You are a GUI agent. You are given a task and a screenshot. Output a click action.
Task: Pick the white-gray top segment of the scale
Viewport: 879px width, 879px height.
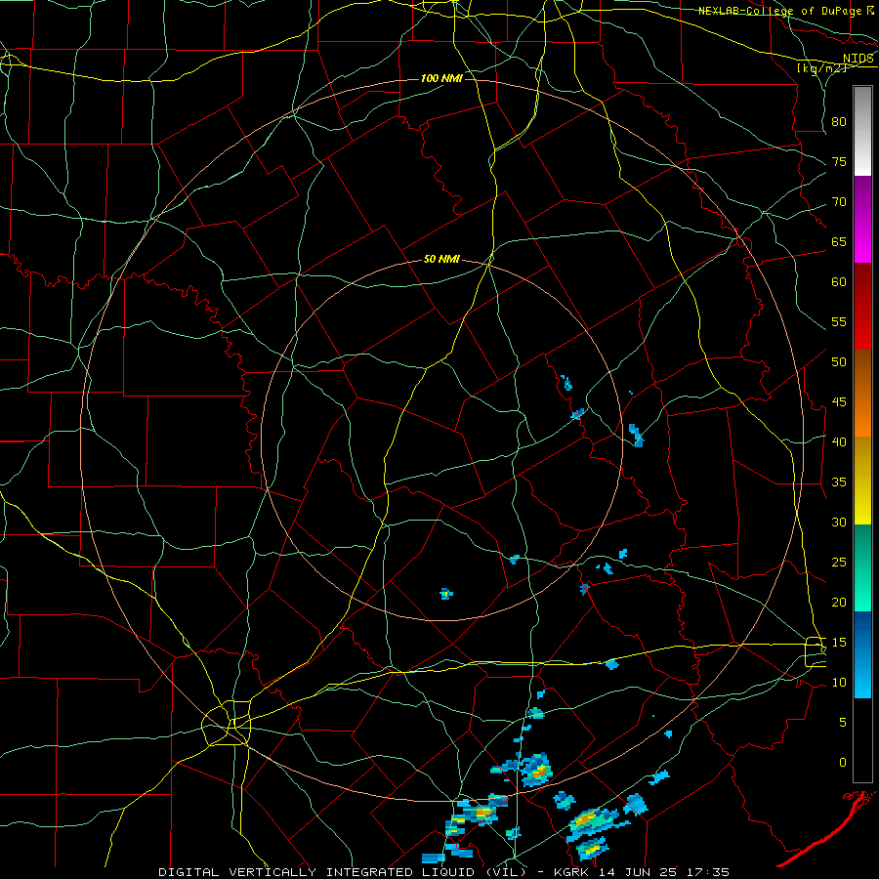(x=862, y=131)
